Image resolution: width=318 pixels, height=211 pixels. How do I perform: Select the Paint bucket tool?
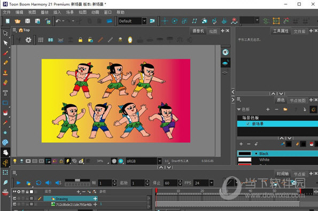point(5,113)
